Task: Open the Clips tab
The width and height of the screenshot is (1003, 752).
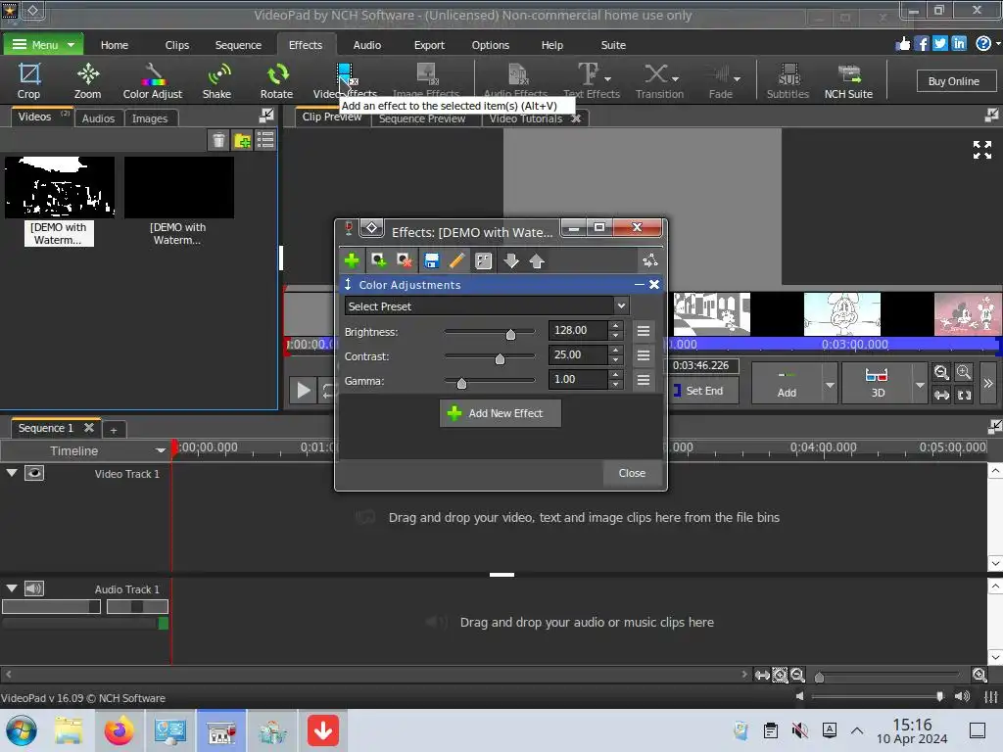Action: [x=176, y=45]
